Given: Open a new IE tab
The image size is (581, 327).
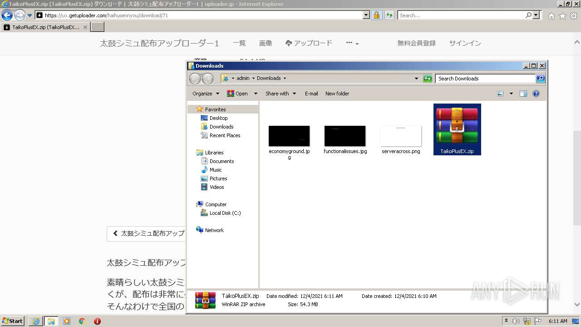Looking at the screenshot, I should click(x=98, y=27).
